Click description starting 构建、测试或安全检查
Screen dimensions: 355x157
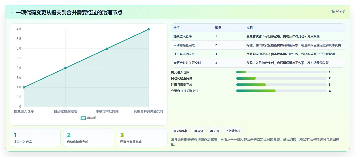point(294,45)
